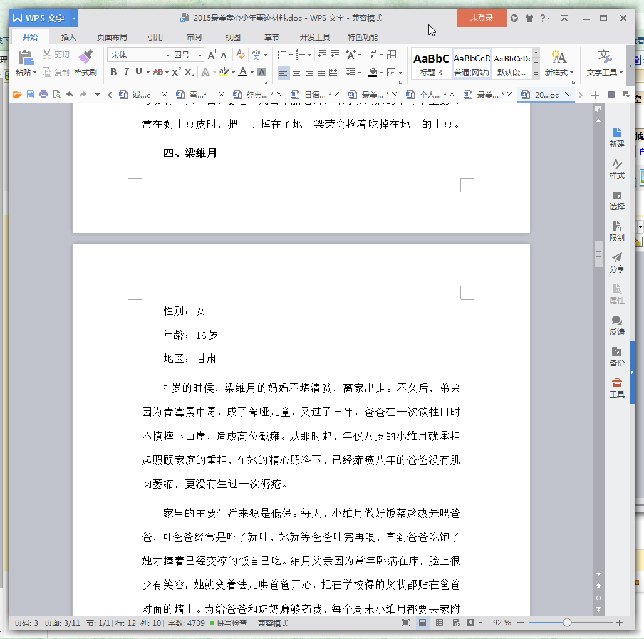Open New (新建) in side panel
The width and height of the screenshot is (644, 639).
pos(616,138)
